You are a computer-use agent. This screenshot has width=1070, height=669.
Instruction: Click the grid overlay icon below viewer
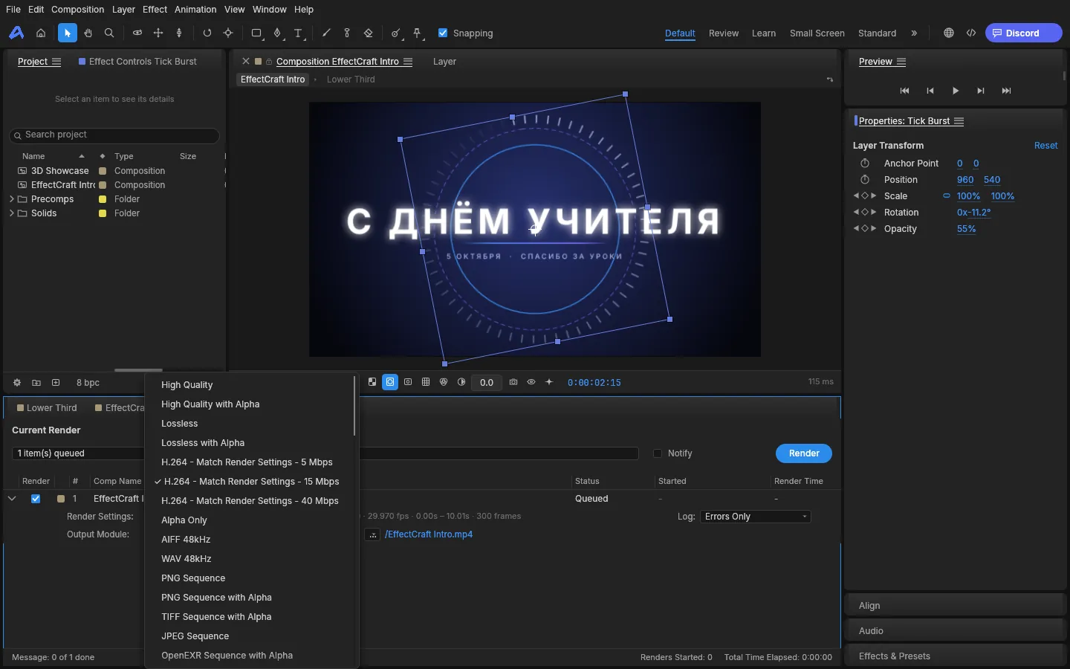(426, 382)
